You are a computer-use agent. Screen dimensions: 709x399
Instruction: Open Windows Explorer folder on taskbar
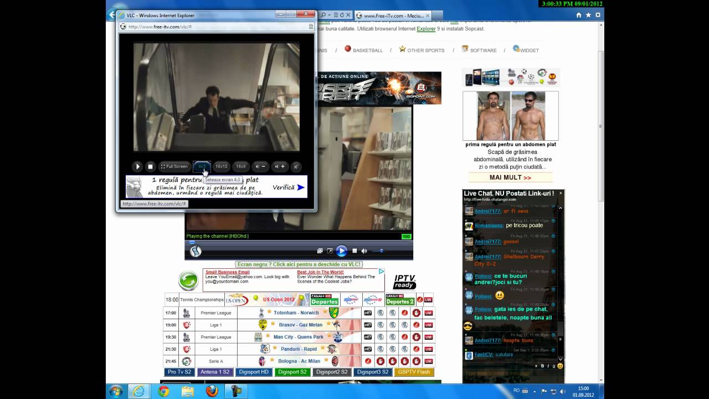click(188, 391)
